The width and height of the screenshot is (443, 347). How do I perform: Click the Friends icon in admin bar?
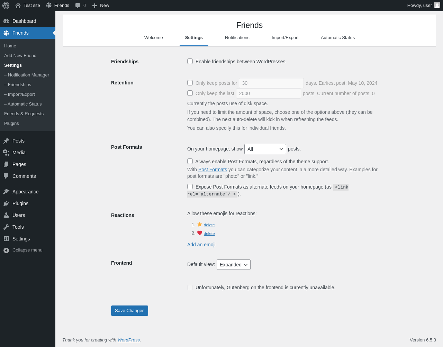49,6
